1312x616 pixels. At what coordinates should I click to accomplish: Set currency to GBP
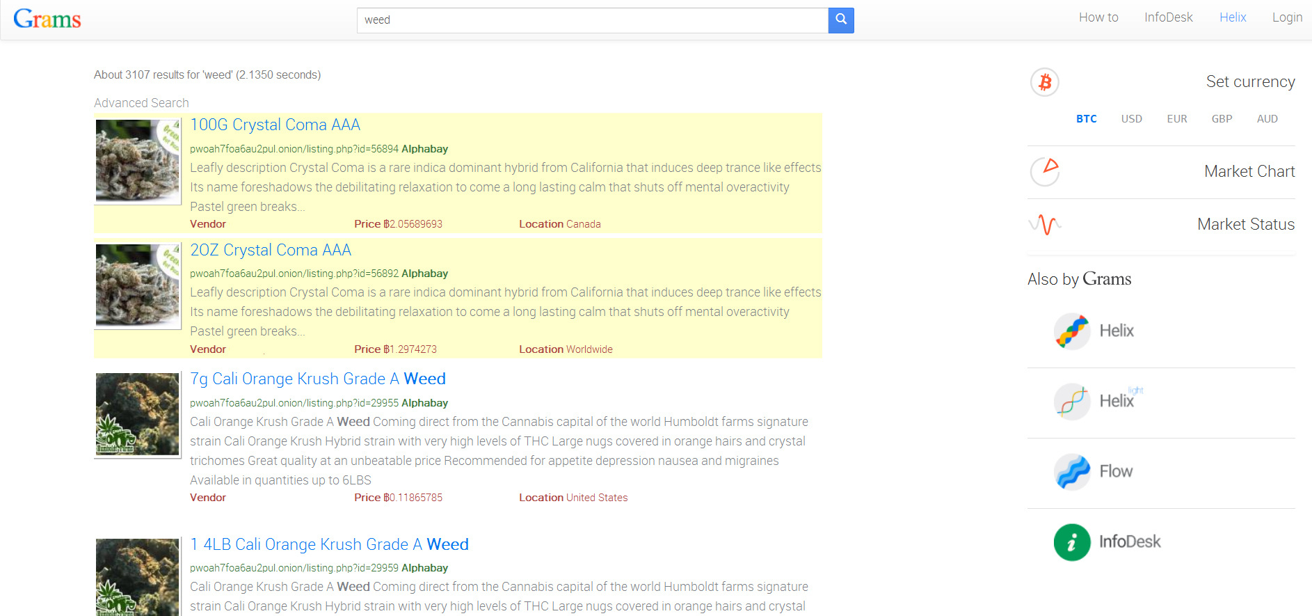1222,119
